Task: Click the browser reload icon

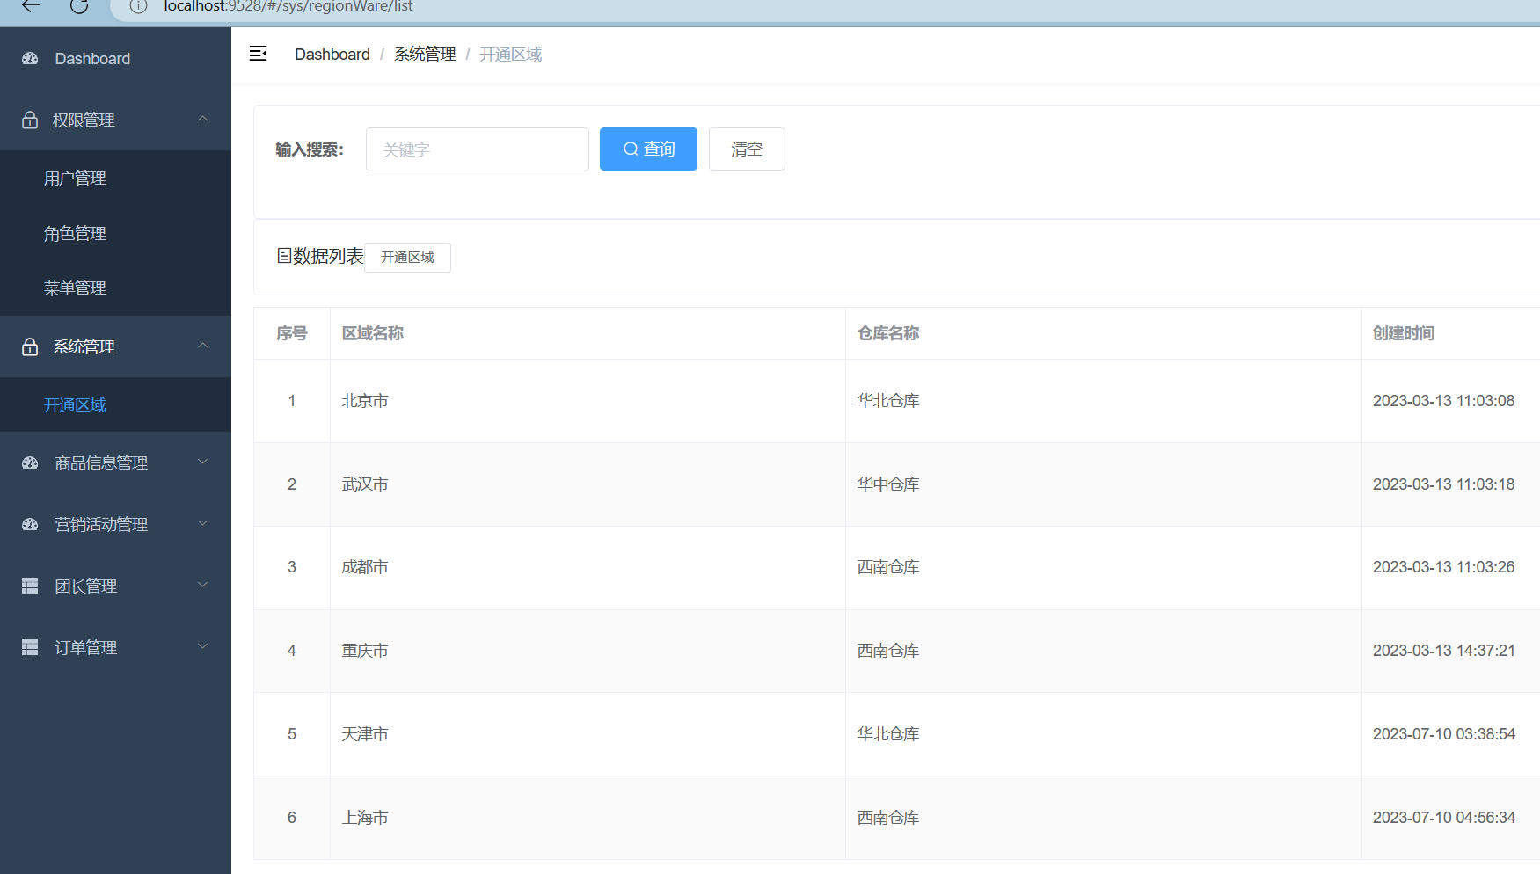Action: 79,6
